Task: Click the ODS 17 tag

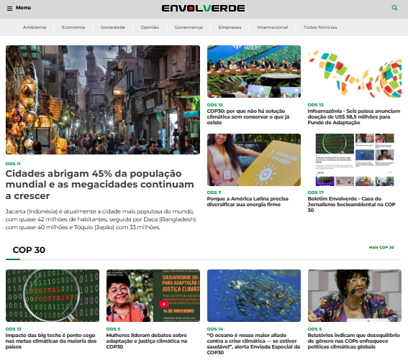Action: (316, 193)
